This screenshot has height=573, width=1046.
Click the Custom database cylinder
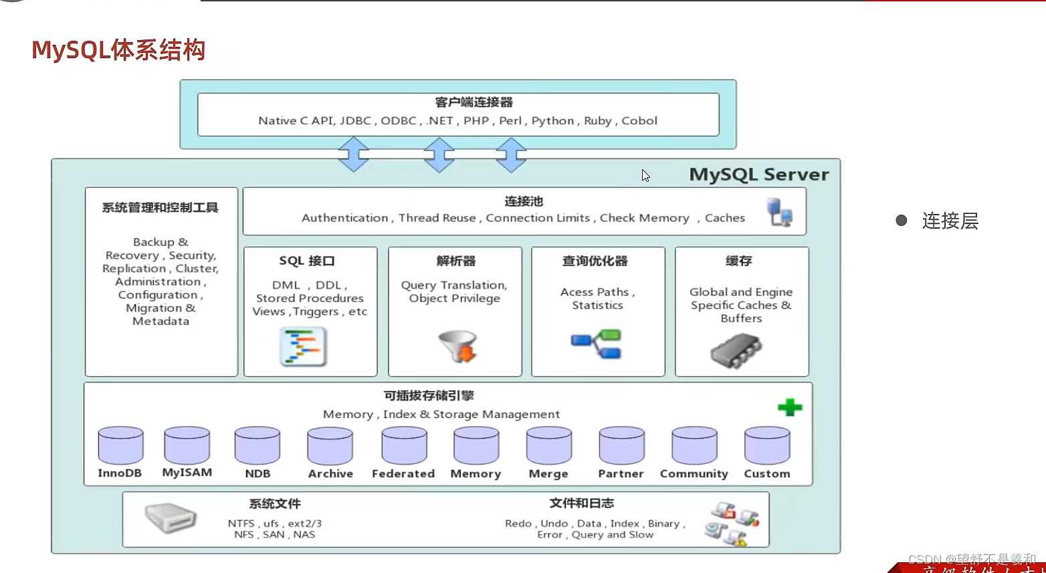click(x=768, y=447)
